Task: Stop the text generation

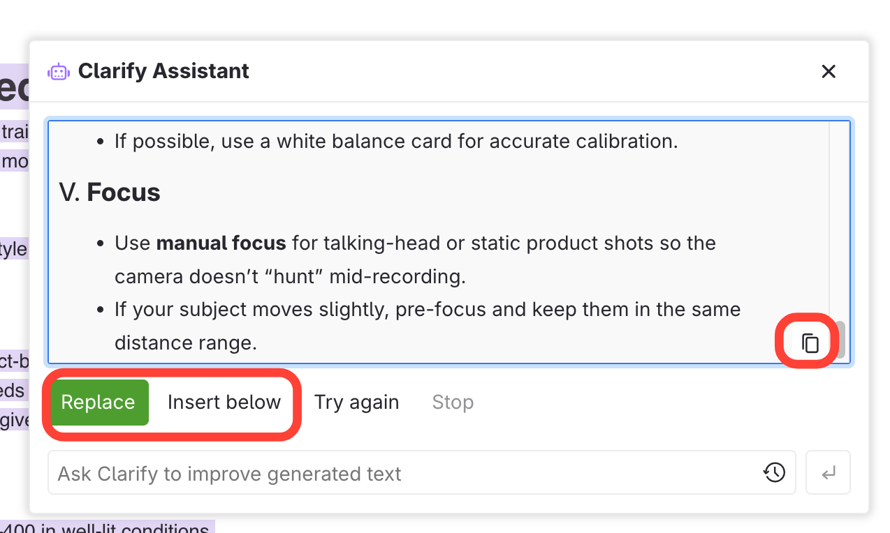Action: 453,403
